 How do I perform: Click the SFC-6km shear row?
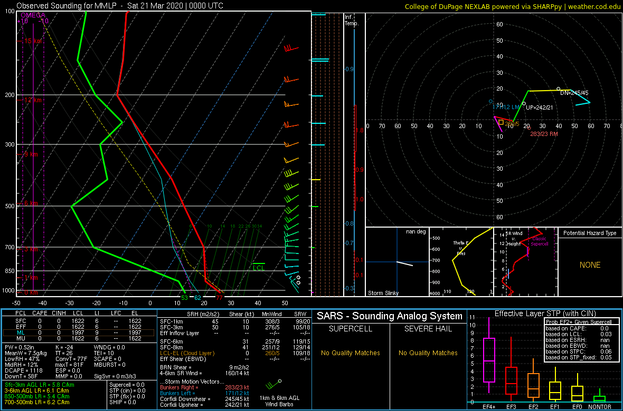(x=234, y=341)
